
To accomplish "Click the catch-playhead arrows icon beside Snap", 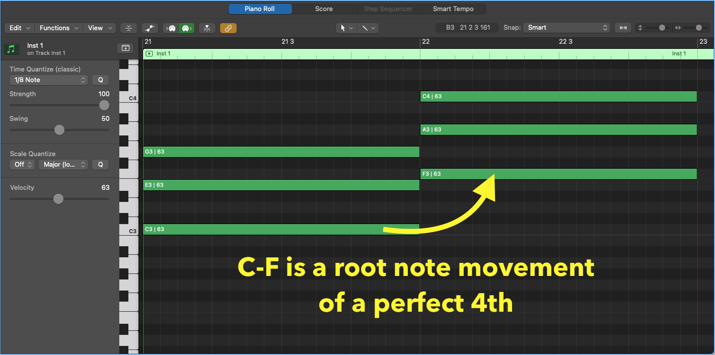I will tap(623, 27).
